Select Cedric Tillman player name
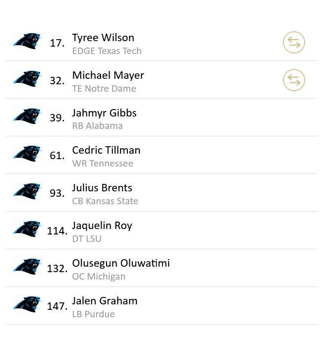Image resolution: width=335 pixels, height=346 pixels. (x=106, y=150)
